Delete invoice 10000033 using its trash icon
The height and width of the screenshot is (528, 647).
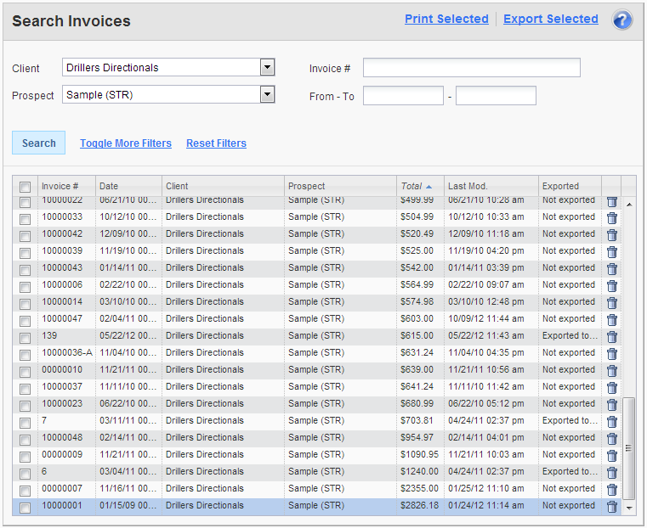pos(611,218)
